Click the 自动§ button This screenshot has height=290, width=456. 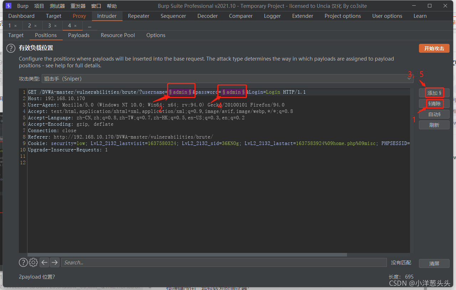pos(434,114)
